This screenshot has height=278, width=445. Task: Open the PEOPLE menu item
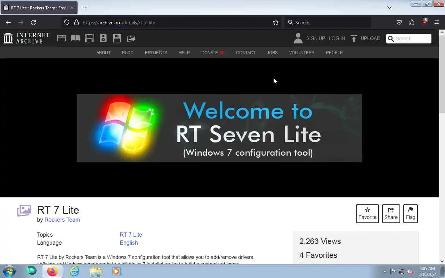[x=334, y=53]
